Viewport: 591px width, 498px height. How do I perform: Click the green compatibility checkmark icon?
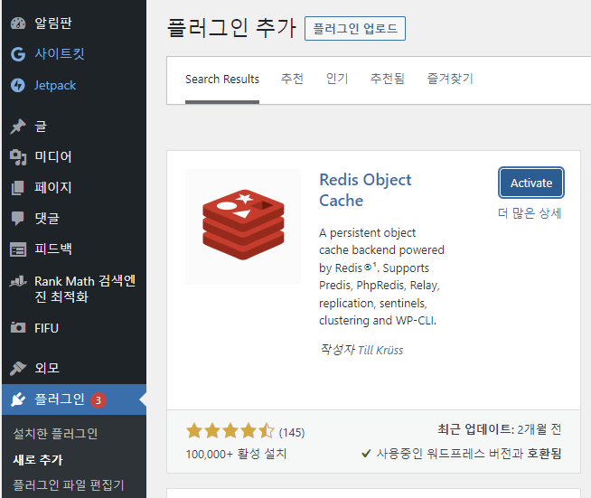pos(366,454)
